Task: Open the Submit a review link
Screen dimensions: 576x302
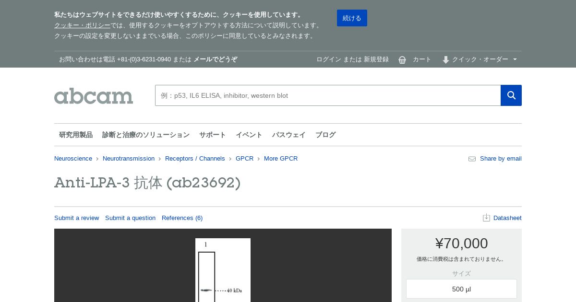Action: tap(76, 218)
